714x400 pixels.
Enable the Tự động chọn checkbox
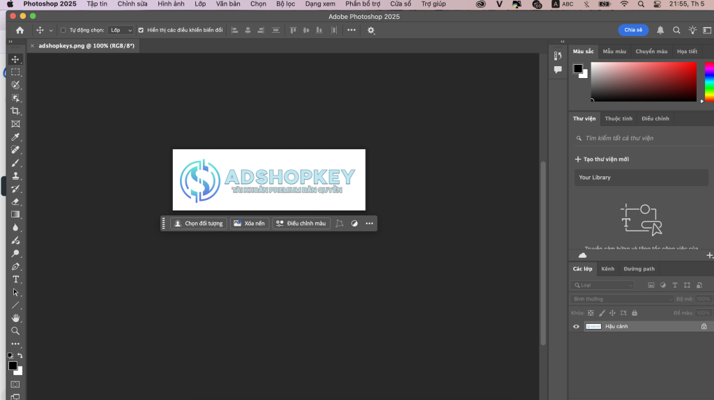pyautogui.click(x=63, y=31)
